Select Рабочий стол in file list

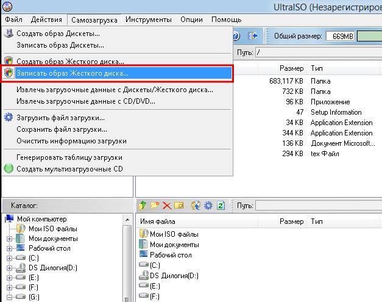tap(171, 255)
